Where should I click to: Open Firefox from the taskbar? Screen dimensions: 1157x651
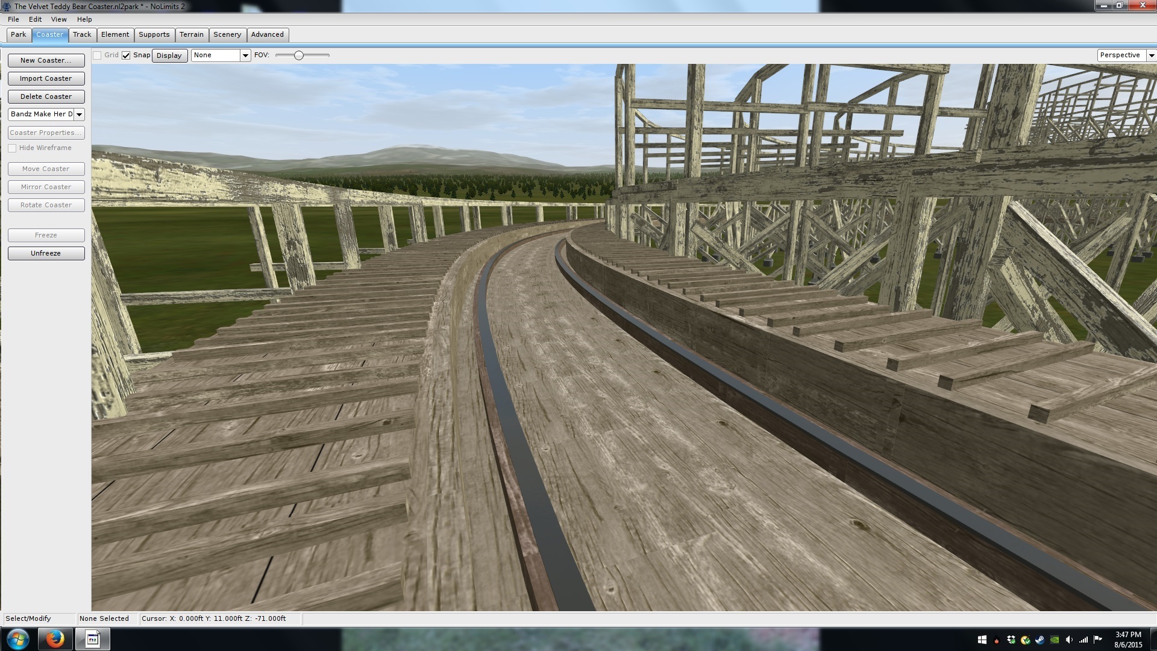click(x=55, y=639)
